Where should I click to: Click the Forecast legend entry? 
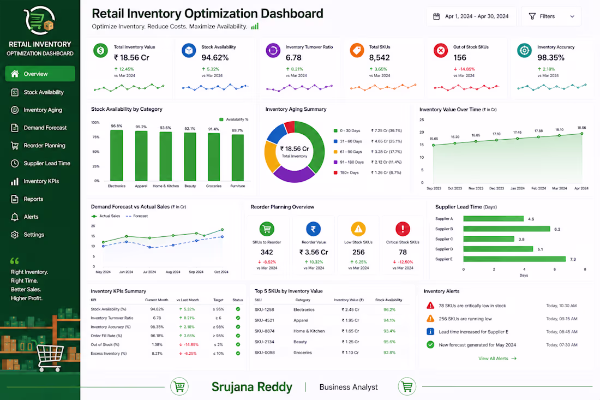(136, 216)
